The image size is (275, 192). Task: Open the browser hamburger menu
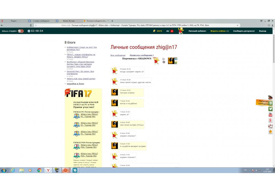point(261,21)
